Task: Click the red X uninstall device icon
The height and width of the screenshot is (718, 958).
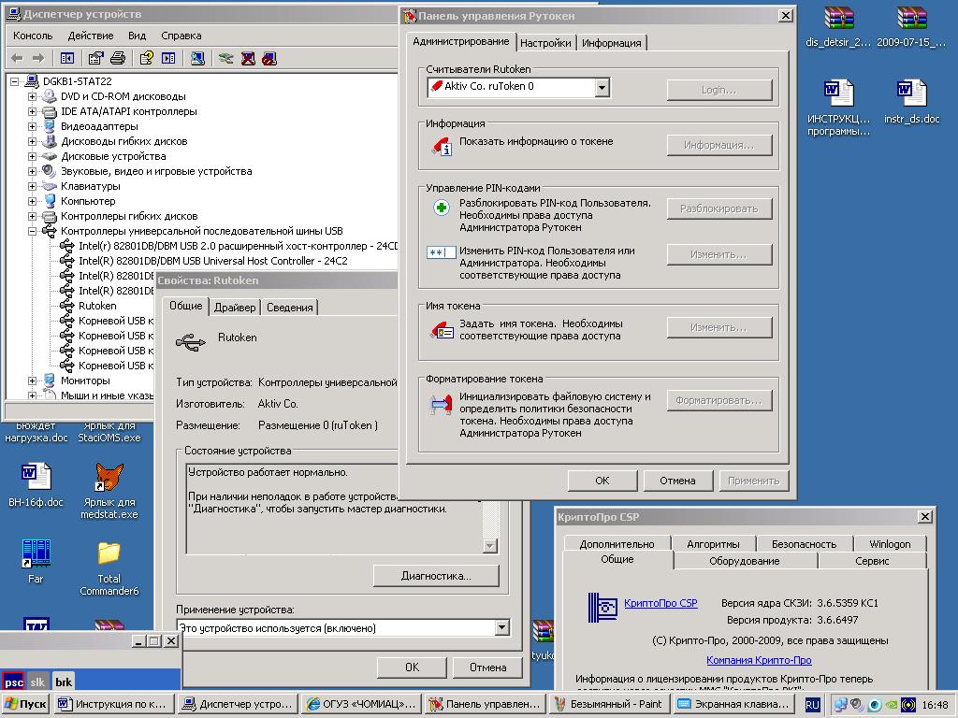Action: point(248,58)
